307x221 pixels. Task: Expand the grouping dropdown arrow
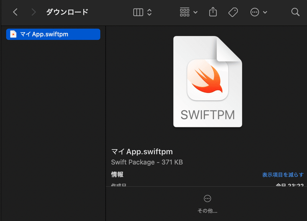pos(195,12)
